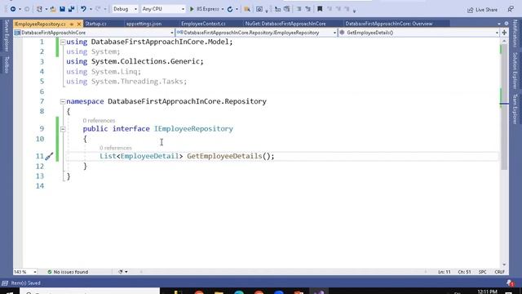Click the Navigate Forward toolbar icon

27,9
